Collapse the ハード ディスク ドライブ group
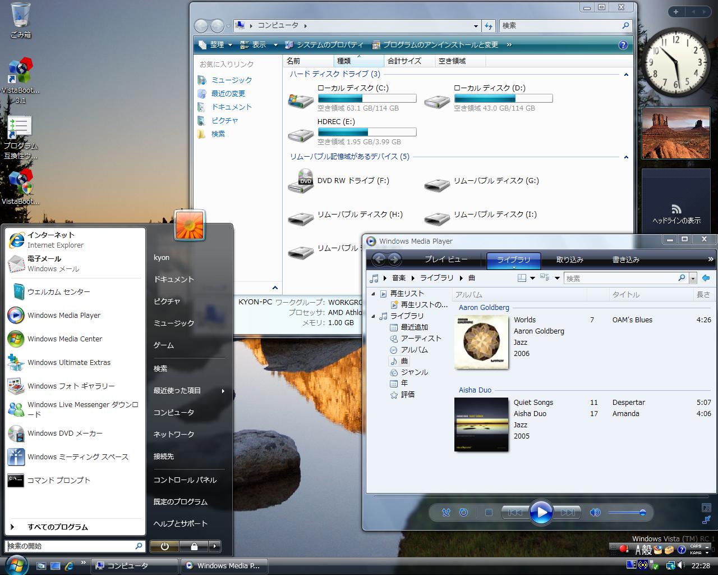 (626, 74)
